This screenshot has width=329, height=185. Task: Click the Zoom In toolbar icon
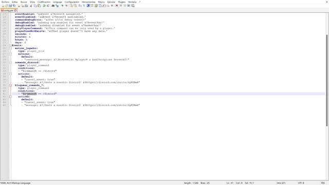[x=62, y=6]
